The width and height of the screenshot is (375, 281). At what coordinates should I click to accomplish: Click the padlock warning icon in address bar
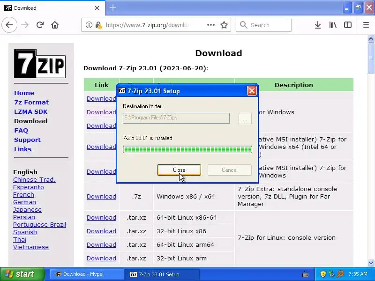98,25
